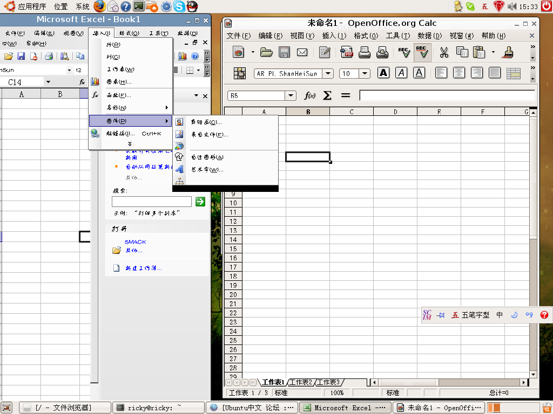Image resolution: width=553 pixels, height=414 pixels.
Task: Open Name Box dropdown in Calc
Action: coord(291,95)
